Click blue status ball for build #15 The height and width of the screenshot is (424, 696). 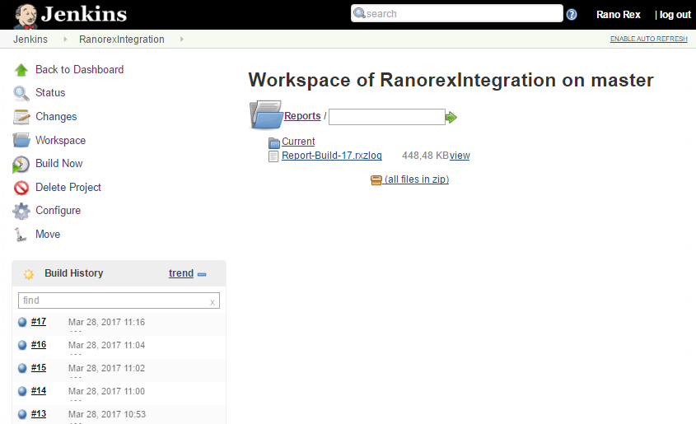(x=22, y=368)
